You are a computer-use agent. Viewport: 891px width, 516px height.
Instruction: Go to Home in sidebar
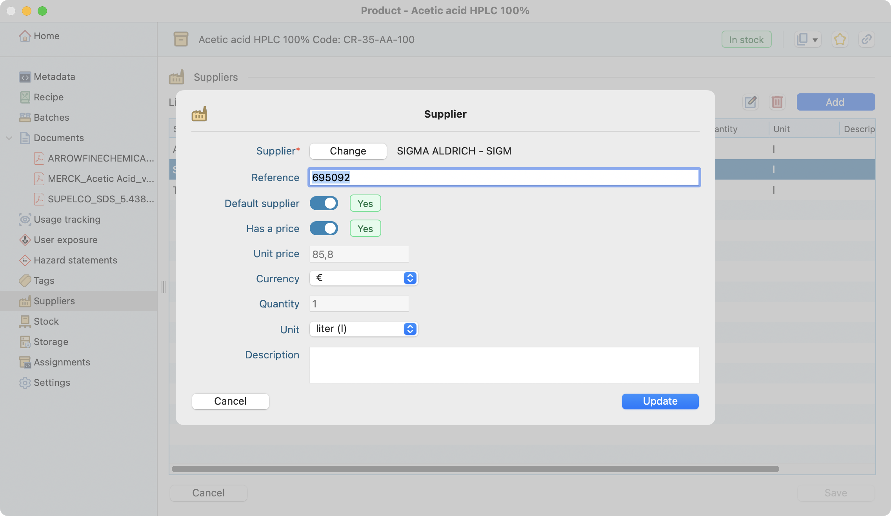[46, 36]
